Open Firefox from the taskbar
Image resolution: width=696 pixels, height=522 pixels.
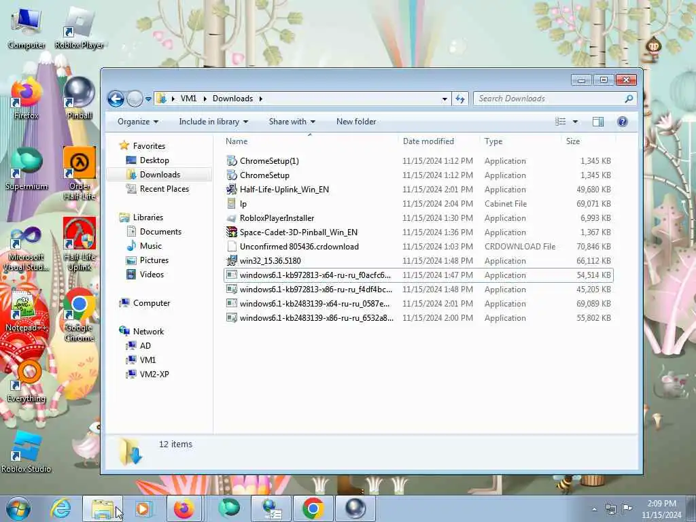[184, 508]
